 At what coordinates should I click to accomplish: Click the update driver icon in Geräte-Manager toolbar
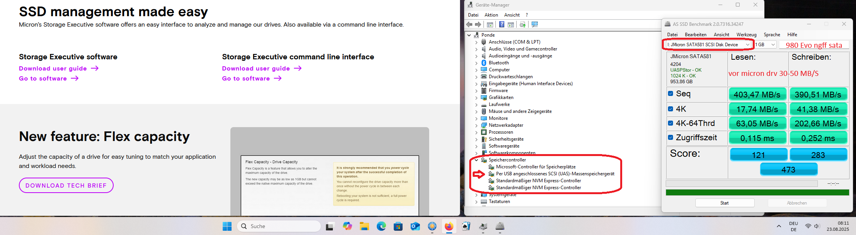[522, 24]
